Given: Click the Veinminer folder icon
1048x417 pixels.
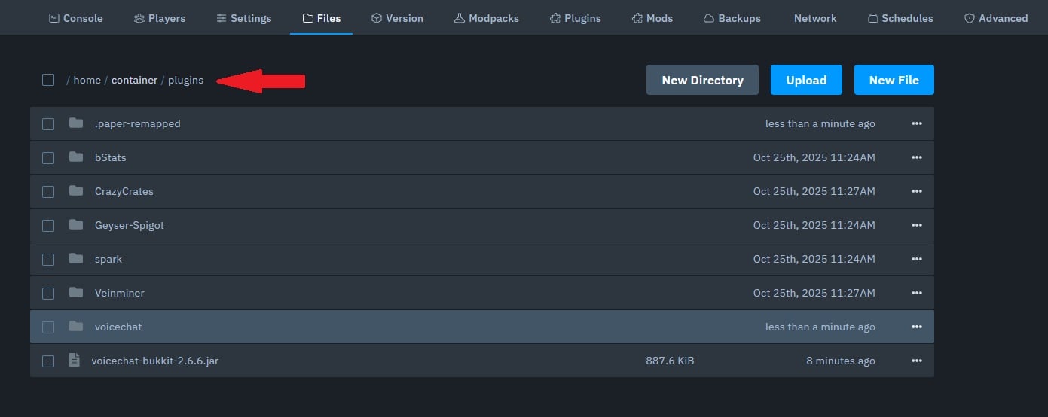Looking at the screenshot, I should pyautogui.click(x=76, y=293).
